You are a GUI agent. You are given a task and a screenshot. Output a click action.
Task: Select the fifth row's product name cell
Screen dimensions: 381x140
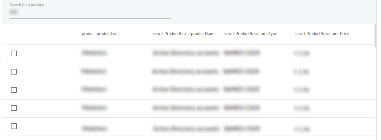point(186,128)
